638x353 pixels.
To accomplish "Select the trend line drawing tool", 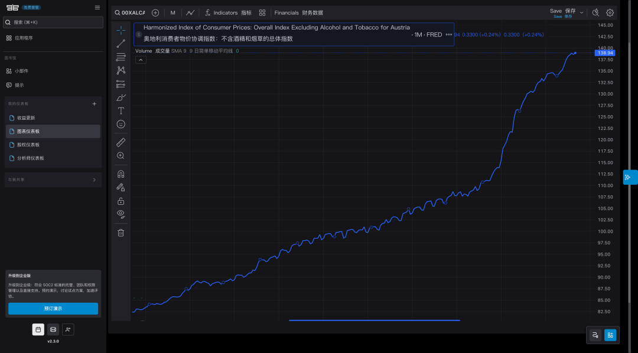I will pos(121,44).
